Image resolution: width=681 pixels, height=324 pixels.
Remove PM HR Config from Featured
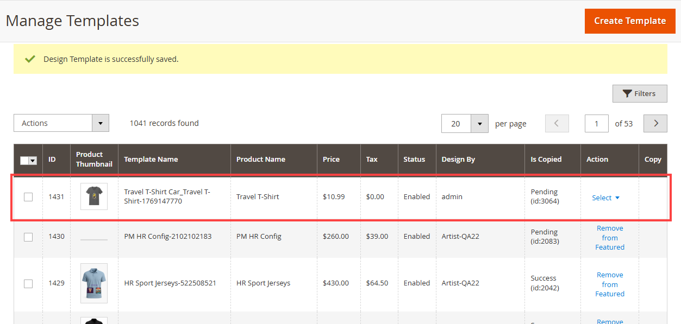(x=609, y=238)
